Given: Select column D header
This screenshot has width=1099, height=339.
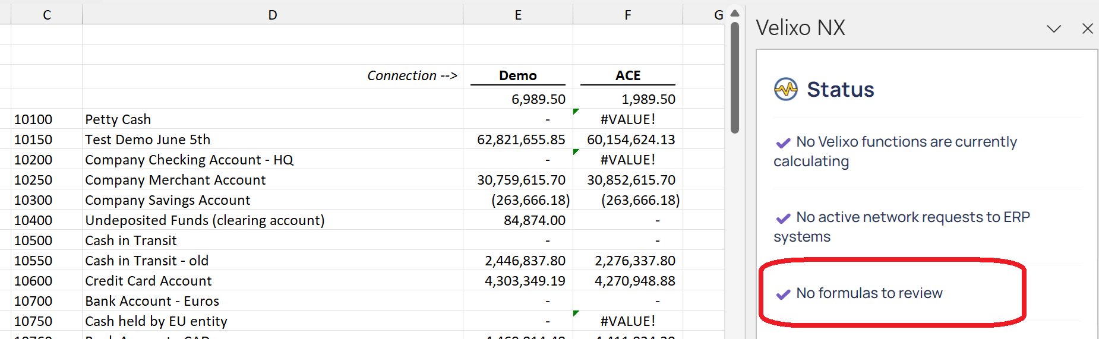Looking at the screenshot, I should [273, 15].
